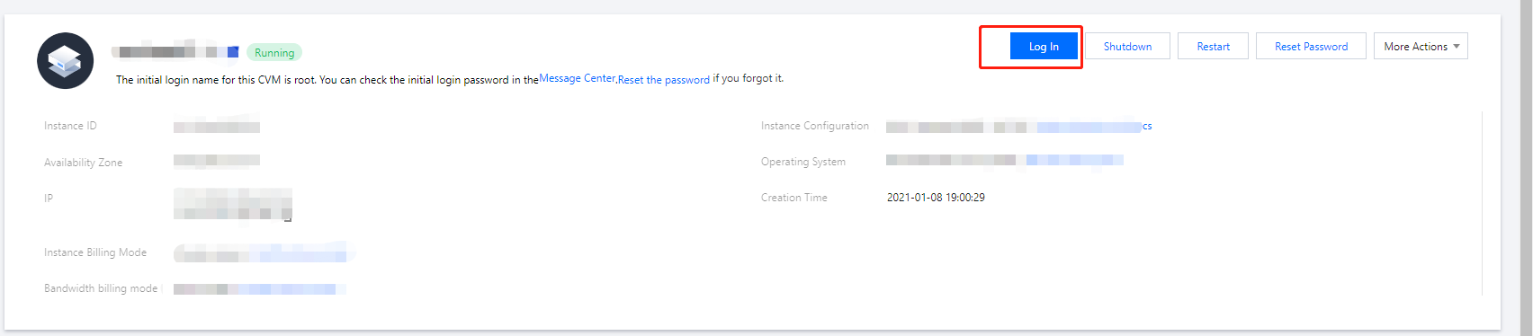Click the blue link beside Instance Billing Mode
Viewport: 1533px width, 336px height.
point(303,255)
